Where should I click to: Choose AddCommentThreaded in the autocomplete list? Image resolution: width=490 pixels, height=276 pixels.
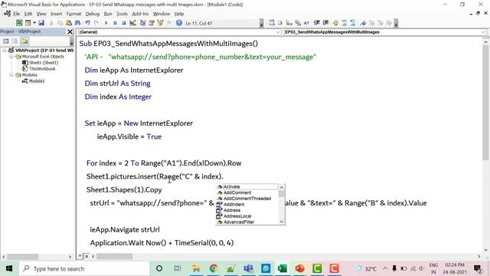click(247, 199)
